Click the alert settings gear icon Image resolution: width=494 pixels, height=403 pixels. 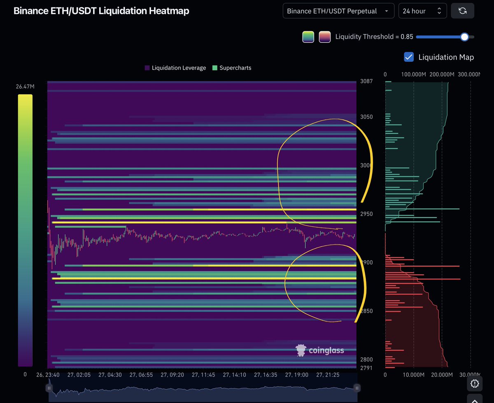click(475, 384)
